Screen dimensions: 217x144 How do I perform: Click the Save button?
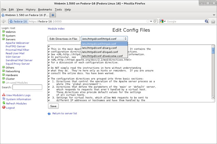pos(53,106)
